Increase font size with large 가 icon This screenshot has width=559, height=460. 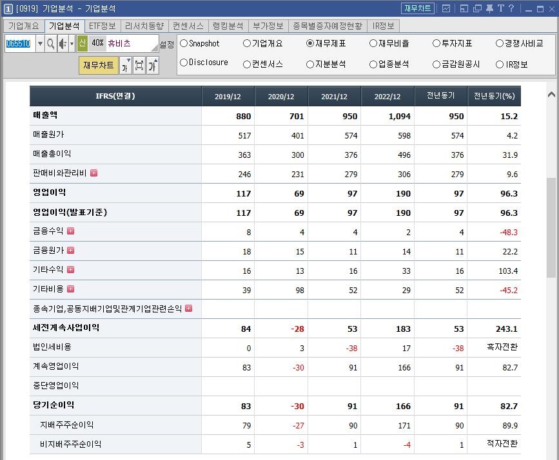coord(153,66)
